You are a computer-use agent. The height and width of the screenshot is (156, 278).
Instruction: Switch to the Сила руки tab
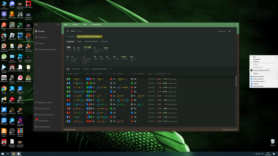(x=104, y=41)
